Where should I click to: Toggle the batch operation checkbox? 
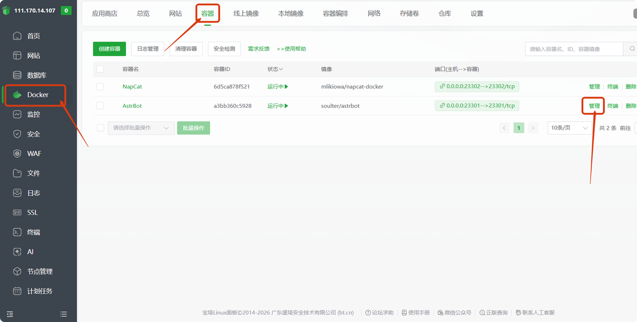click(100, 128)
